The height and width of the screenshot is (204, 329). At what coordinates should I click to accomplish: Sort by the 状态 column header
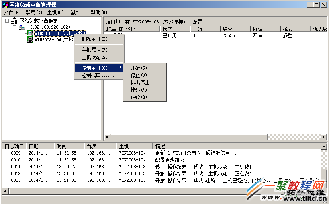click(176, 29)
